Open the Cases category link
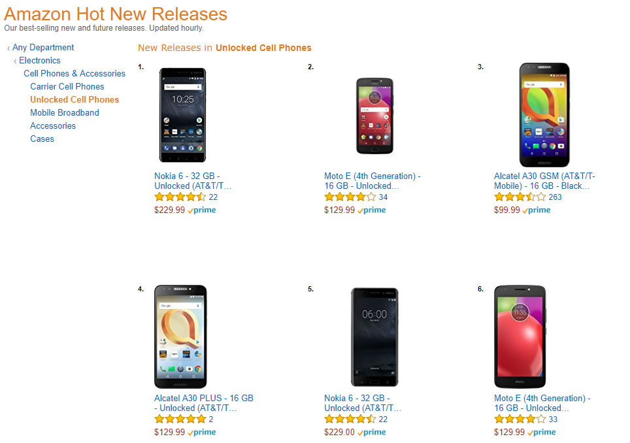Image resolution: width=630 pixels, height=443 pixels. pyautogui.click(x=42, y=139)
